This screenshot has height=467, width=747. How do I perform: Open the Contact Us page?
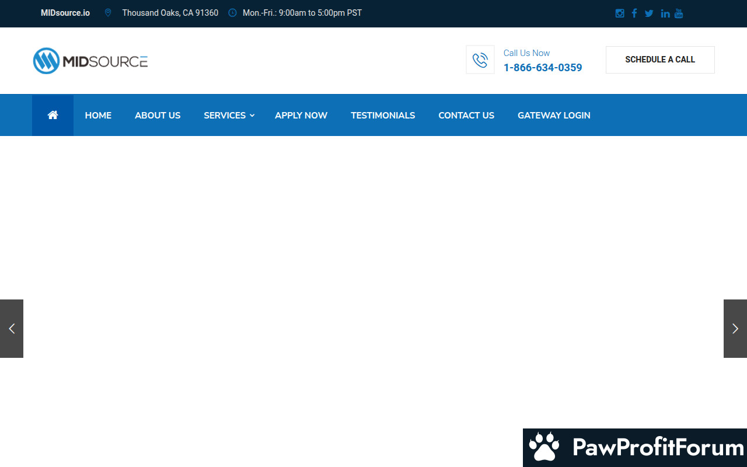[466, 116]
